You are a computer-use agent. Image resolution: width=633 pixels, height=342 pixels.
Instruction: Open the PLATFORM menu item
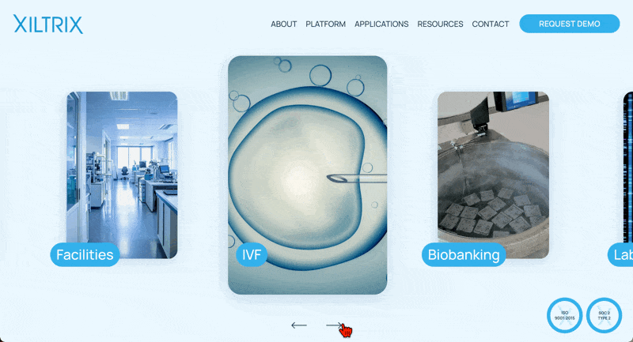tap(325, 24)
